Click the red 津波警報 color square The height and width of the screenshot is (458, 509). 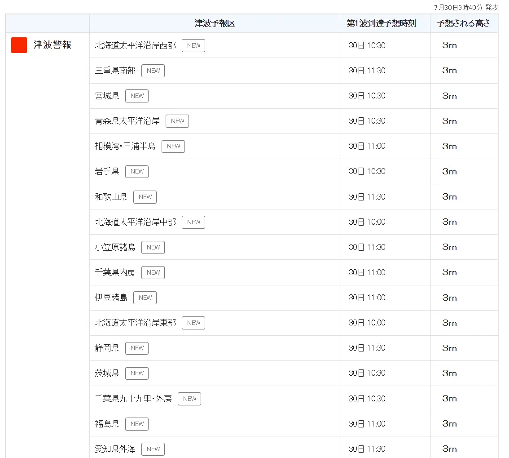[x=19, y=45]
